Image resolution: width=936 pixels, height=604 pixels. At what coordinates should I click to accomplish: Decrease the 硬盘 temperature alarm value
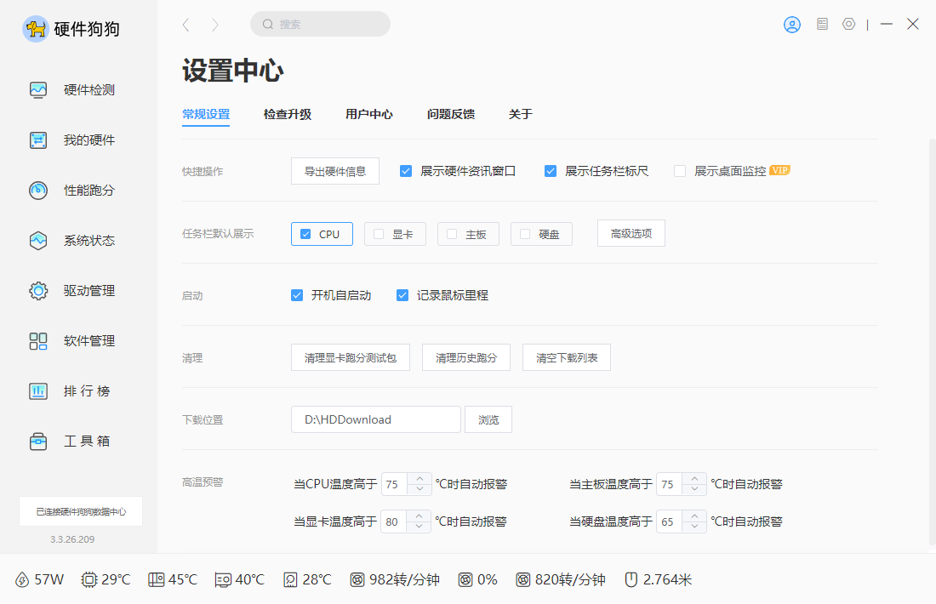(x=693, y=526)
